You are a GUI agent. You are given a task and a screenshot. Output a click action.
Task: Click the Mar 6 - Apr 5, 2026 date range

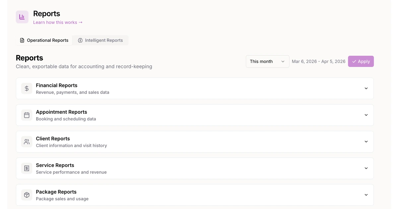(x=318, y=61)
